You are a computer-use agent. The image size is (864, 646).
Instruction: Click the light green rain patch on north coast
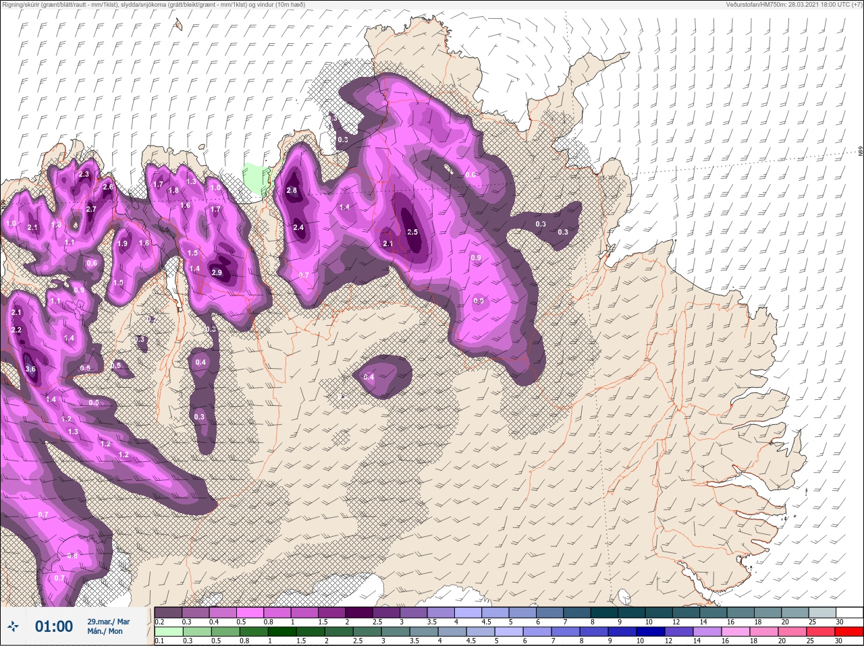pos(255,181)
